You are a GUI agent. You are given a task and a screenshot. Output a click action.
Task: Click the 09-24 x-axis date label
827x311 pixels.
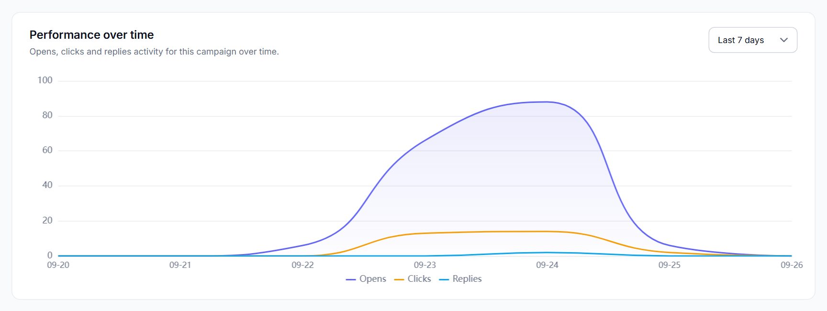(x=547, y=265)
